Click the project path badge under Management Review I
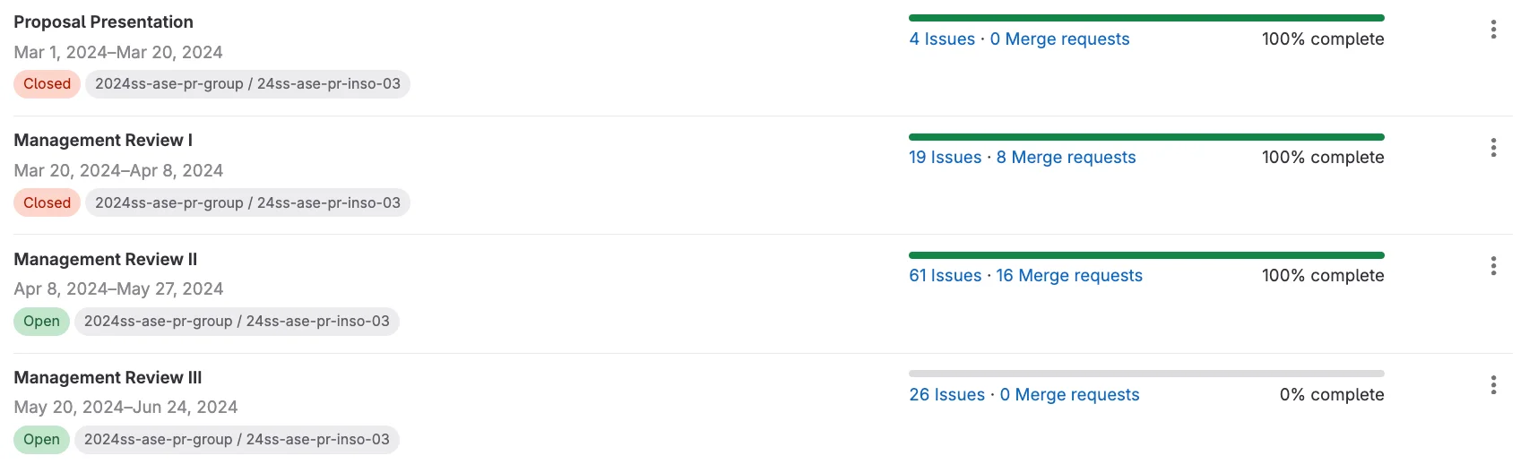 point(247,203)
